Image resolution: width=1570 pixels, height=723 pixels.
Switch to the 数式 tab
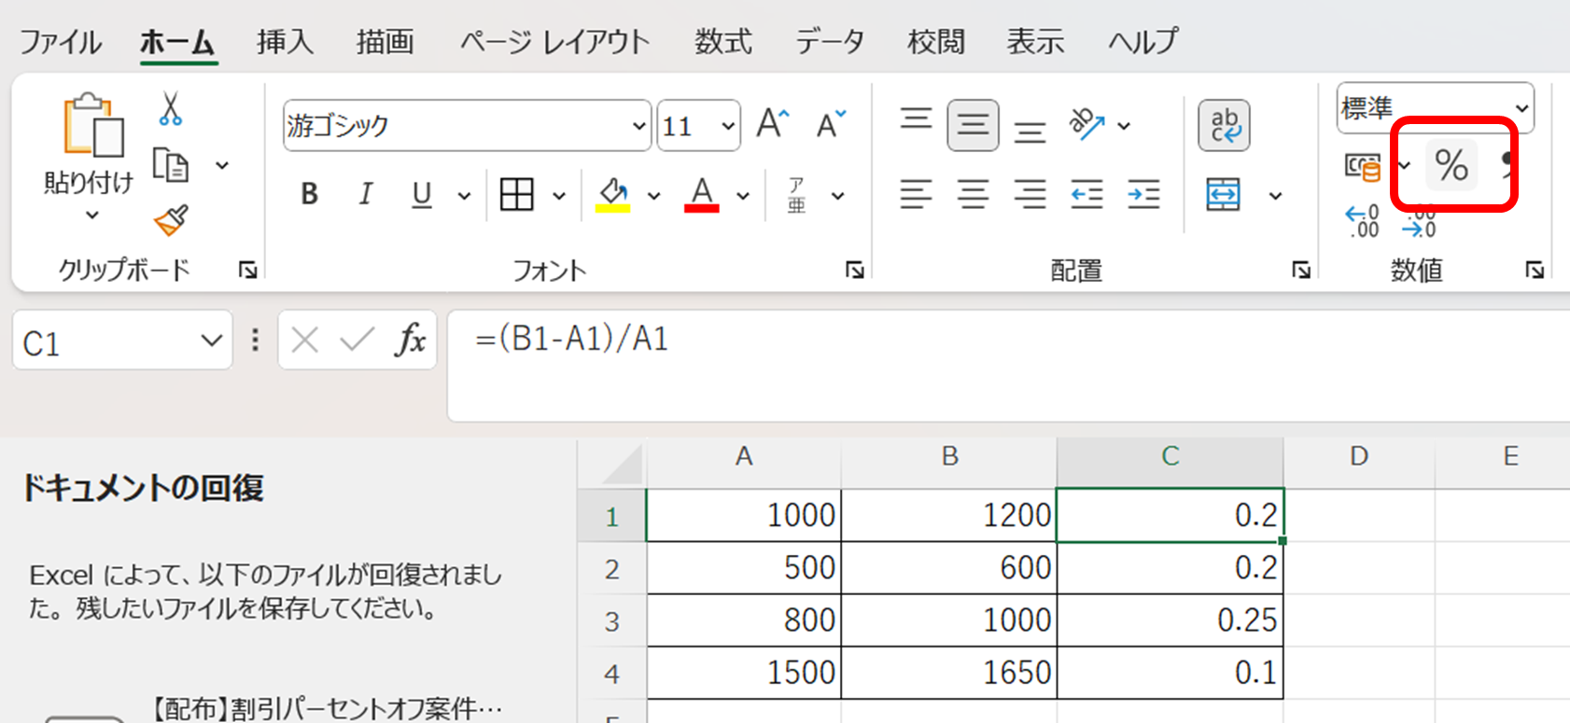pyautogui.click(x=722, y=42)
